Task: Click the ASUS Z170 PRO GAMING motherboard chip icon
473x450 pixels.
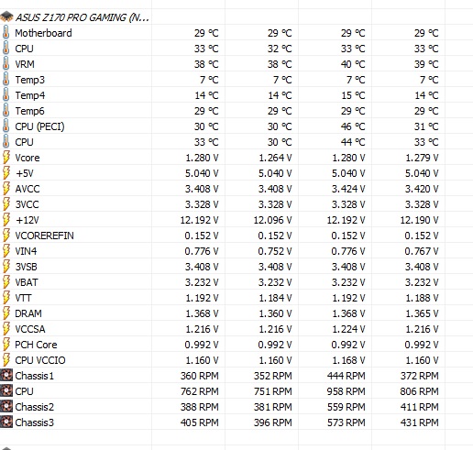Action: pyautogui.click(x=6, y=16)
